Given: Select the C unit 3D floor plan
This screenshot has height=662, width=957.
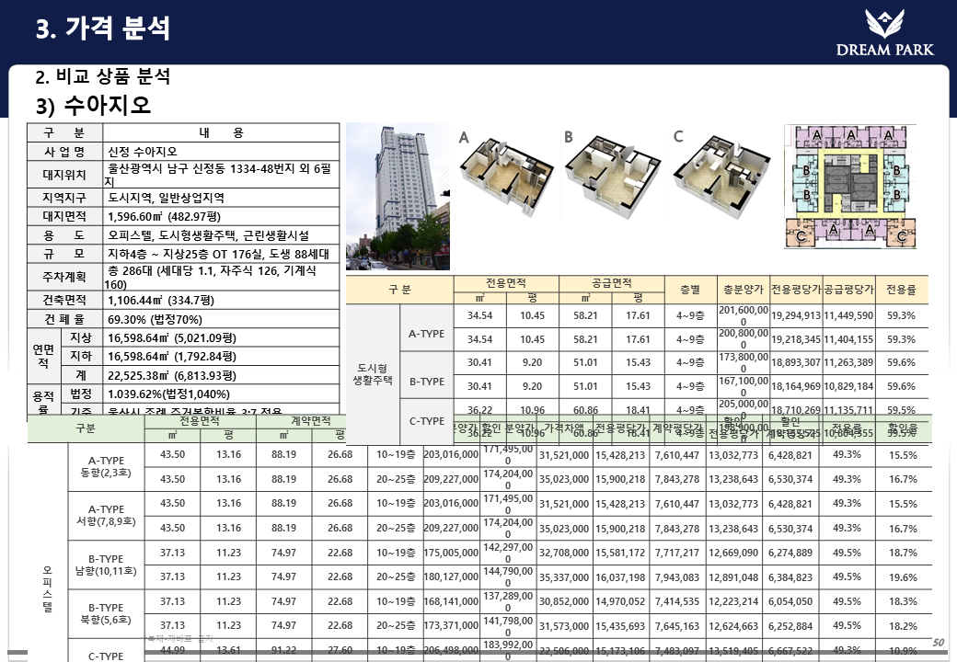Looking at the screenshot, I should (721, 175).
